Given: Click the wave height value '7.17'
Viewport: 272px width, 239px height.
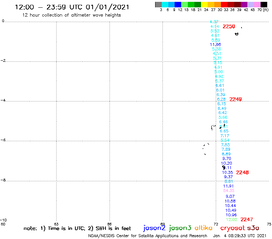Looking at the screenshot, I should [x=225, y=136].
